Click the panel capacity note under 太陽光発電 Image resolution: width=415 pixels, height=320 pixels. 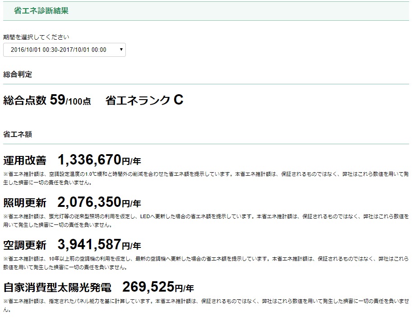(x=206, y=305)
